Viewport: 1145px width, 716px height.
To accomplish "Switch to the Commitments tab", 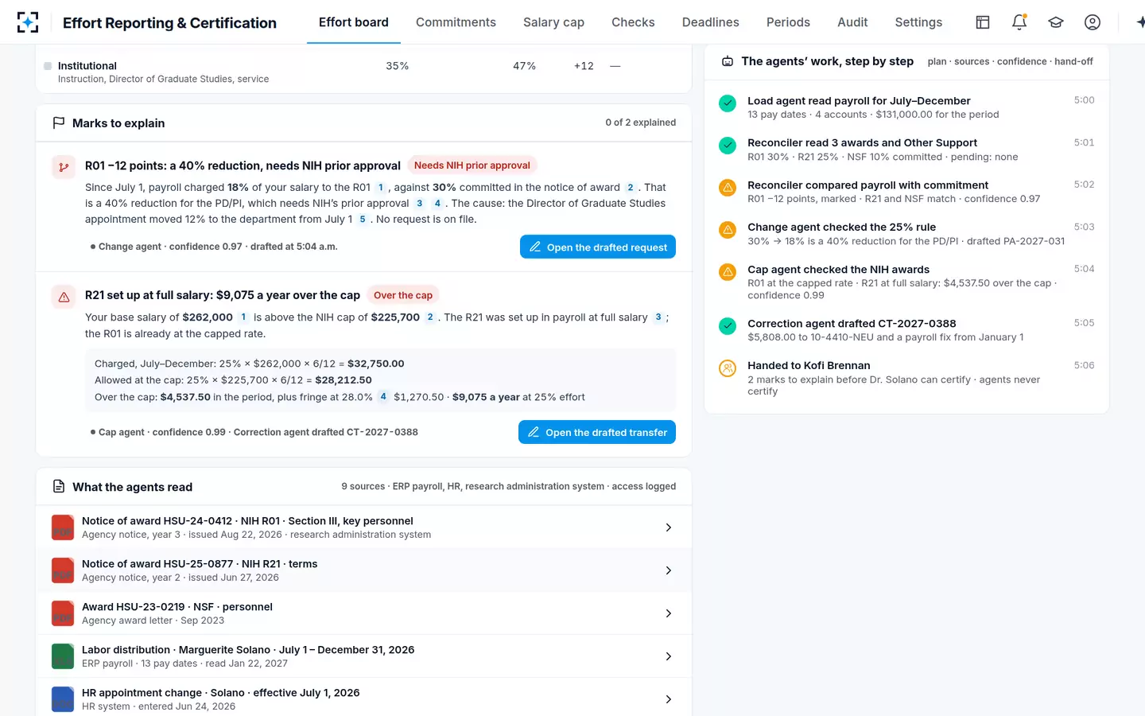I will pos(456,22).
